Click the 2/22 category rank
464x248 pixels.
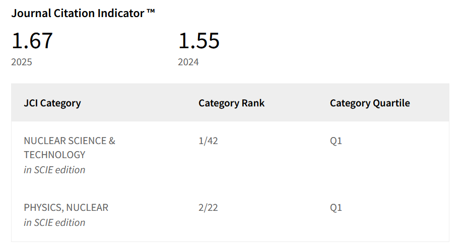tap(208, 208)
